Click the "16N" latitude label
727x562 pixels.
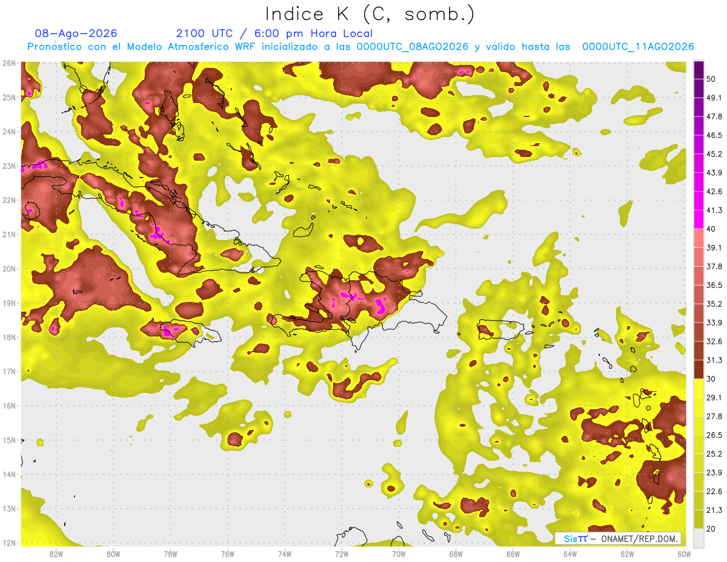click(8, 406)
